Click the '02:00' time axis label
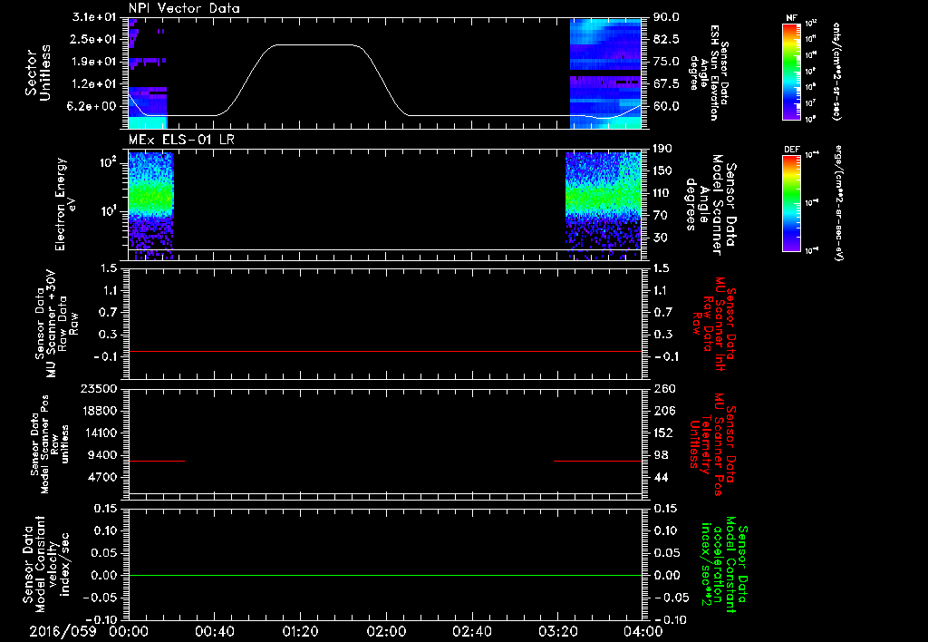The width and height of the screenshot is (928, 642). [386, 631]
